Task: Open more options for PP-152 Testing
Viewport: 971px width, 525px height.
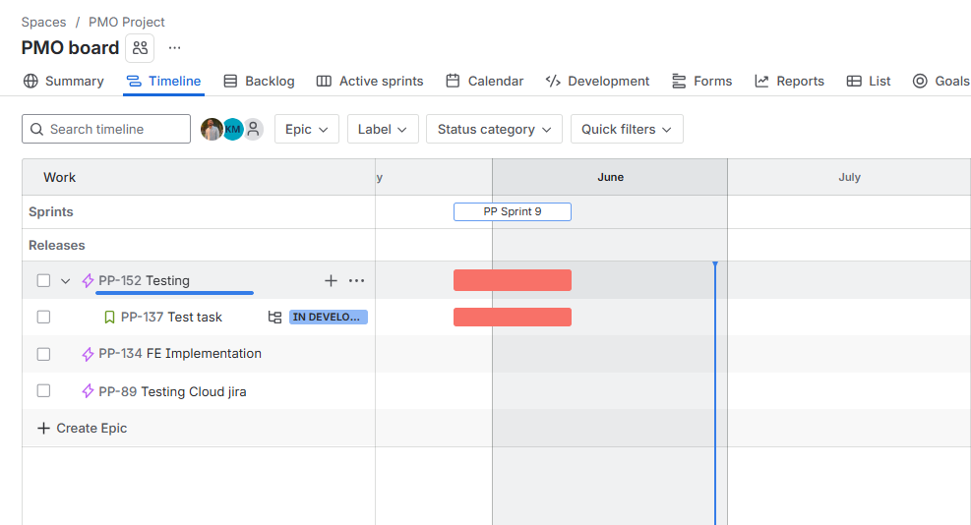Action: pyautogui.click(x=356, y=280)
